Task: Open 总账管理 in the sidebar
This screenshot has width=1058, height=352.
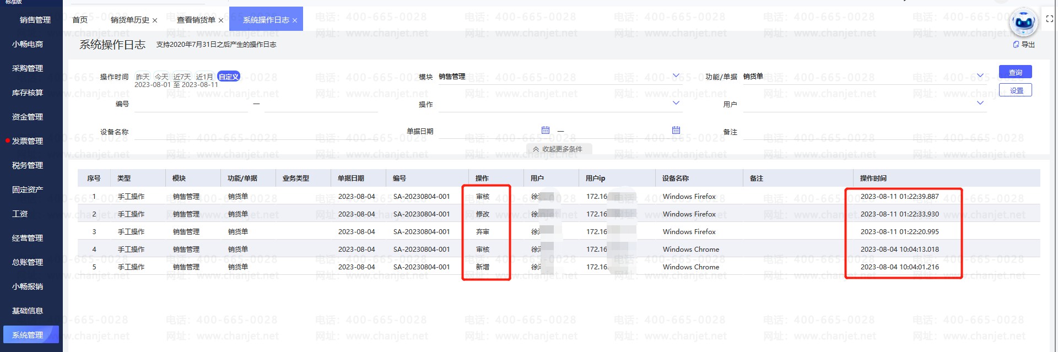Action: [28, 262]
